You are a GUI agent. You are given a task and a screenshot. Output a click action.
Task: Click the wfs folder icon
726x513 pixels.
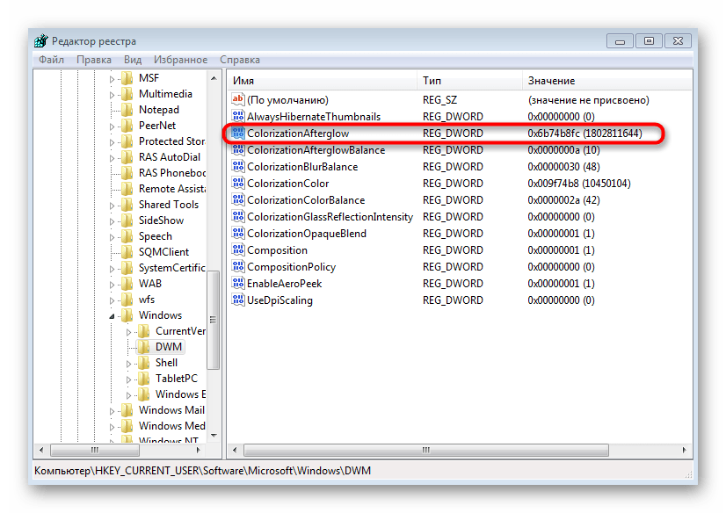pos(127,300)
